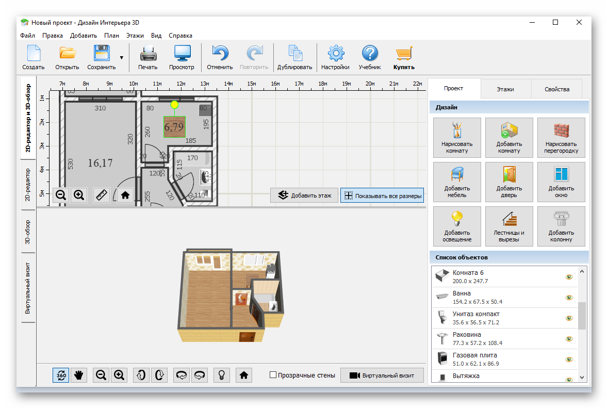Click the object list scrollbar down arrow
The width and height of the screenshot is (608, 409).
[582, 377]
